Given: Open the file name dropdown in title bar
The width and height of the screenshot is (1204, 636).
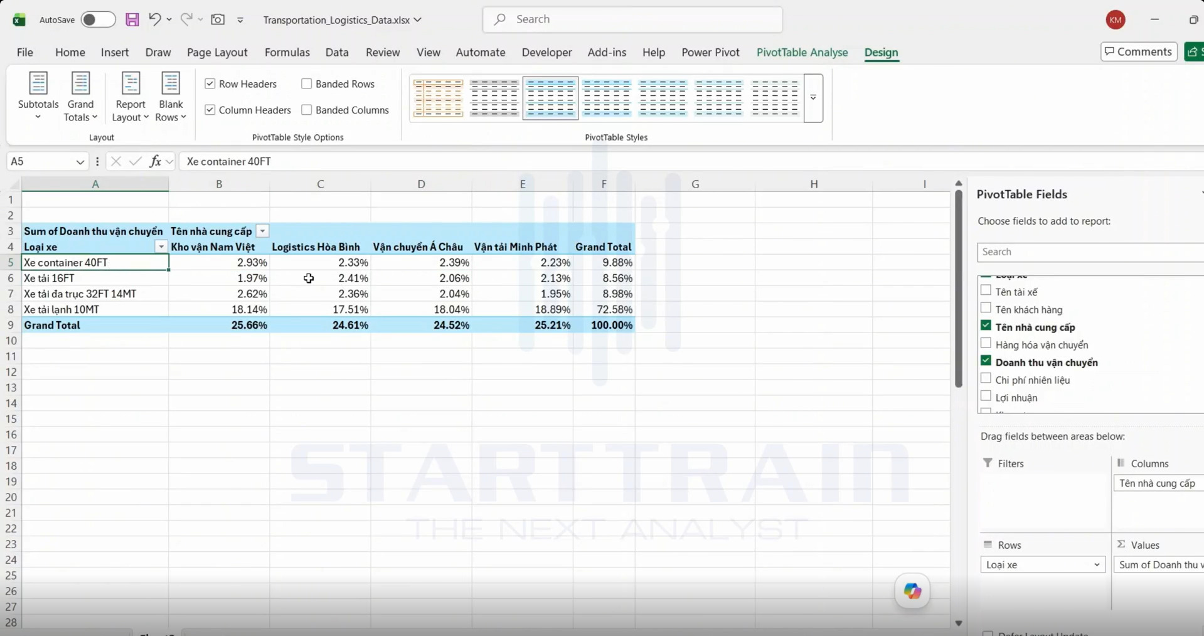Looking at the screenshot, I should click(418, 19).
